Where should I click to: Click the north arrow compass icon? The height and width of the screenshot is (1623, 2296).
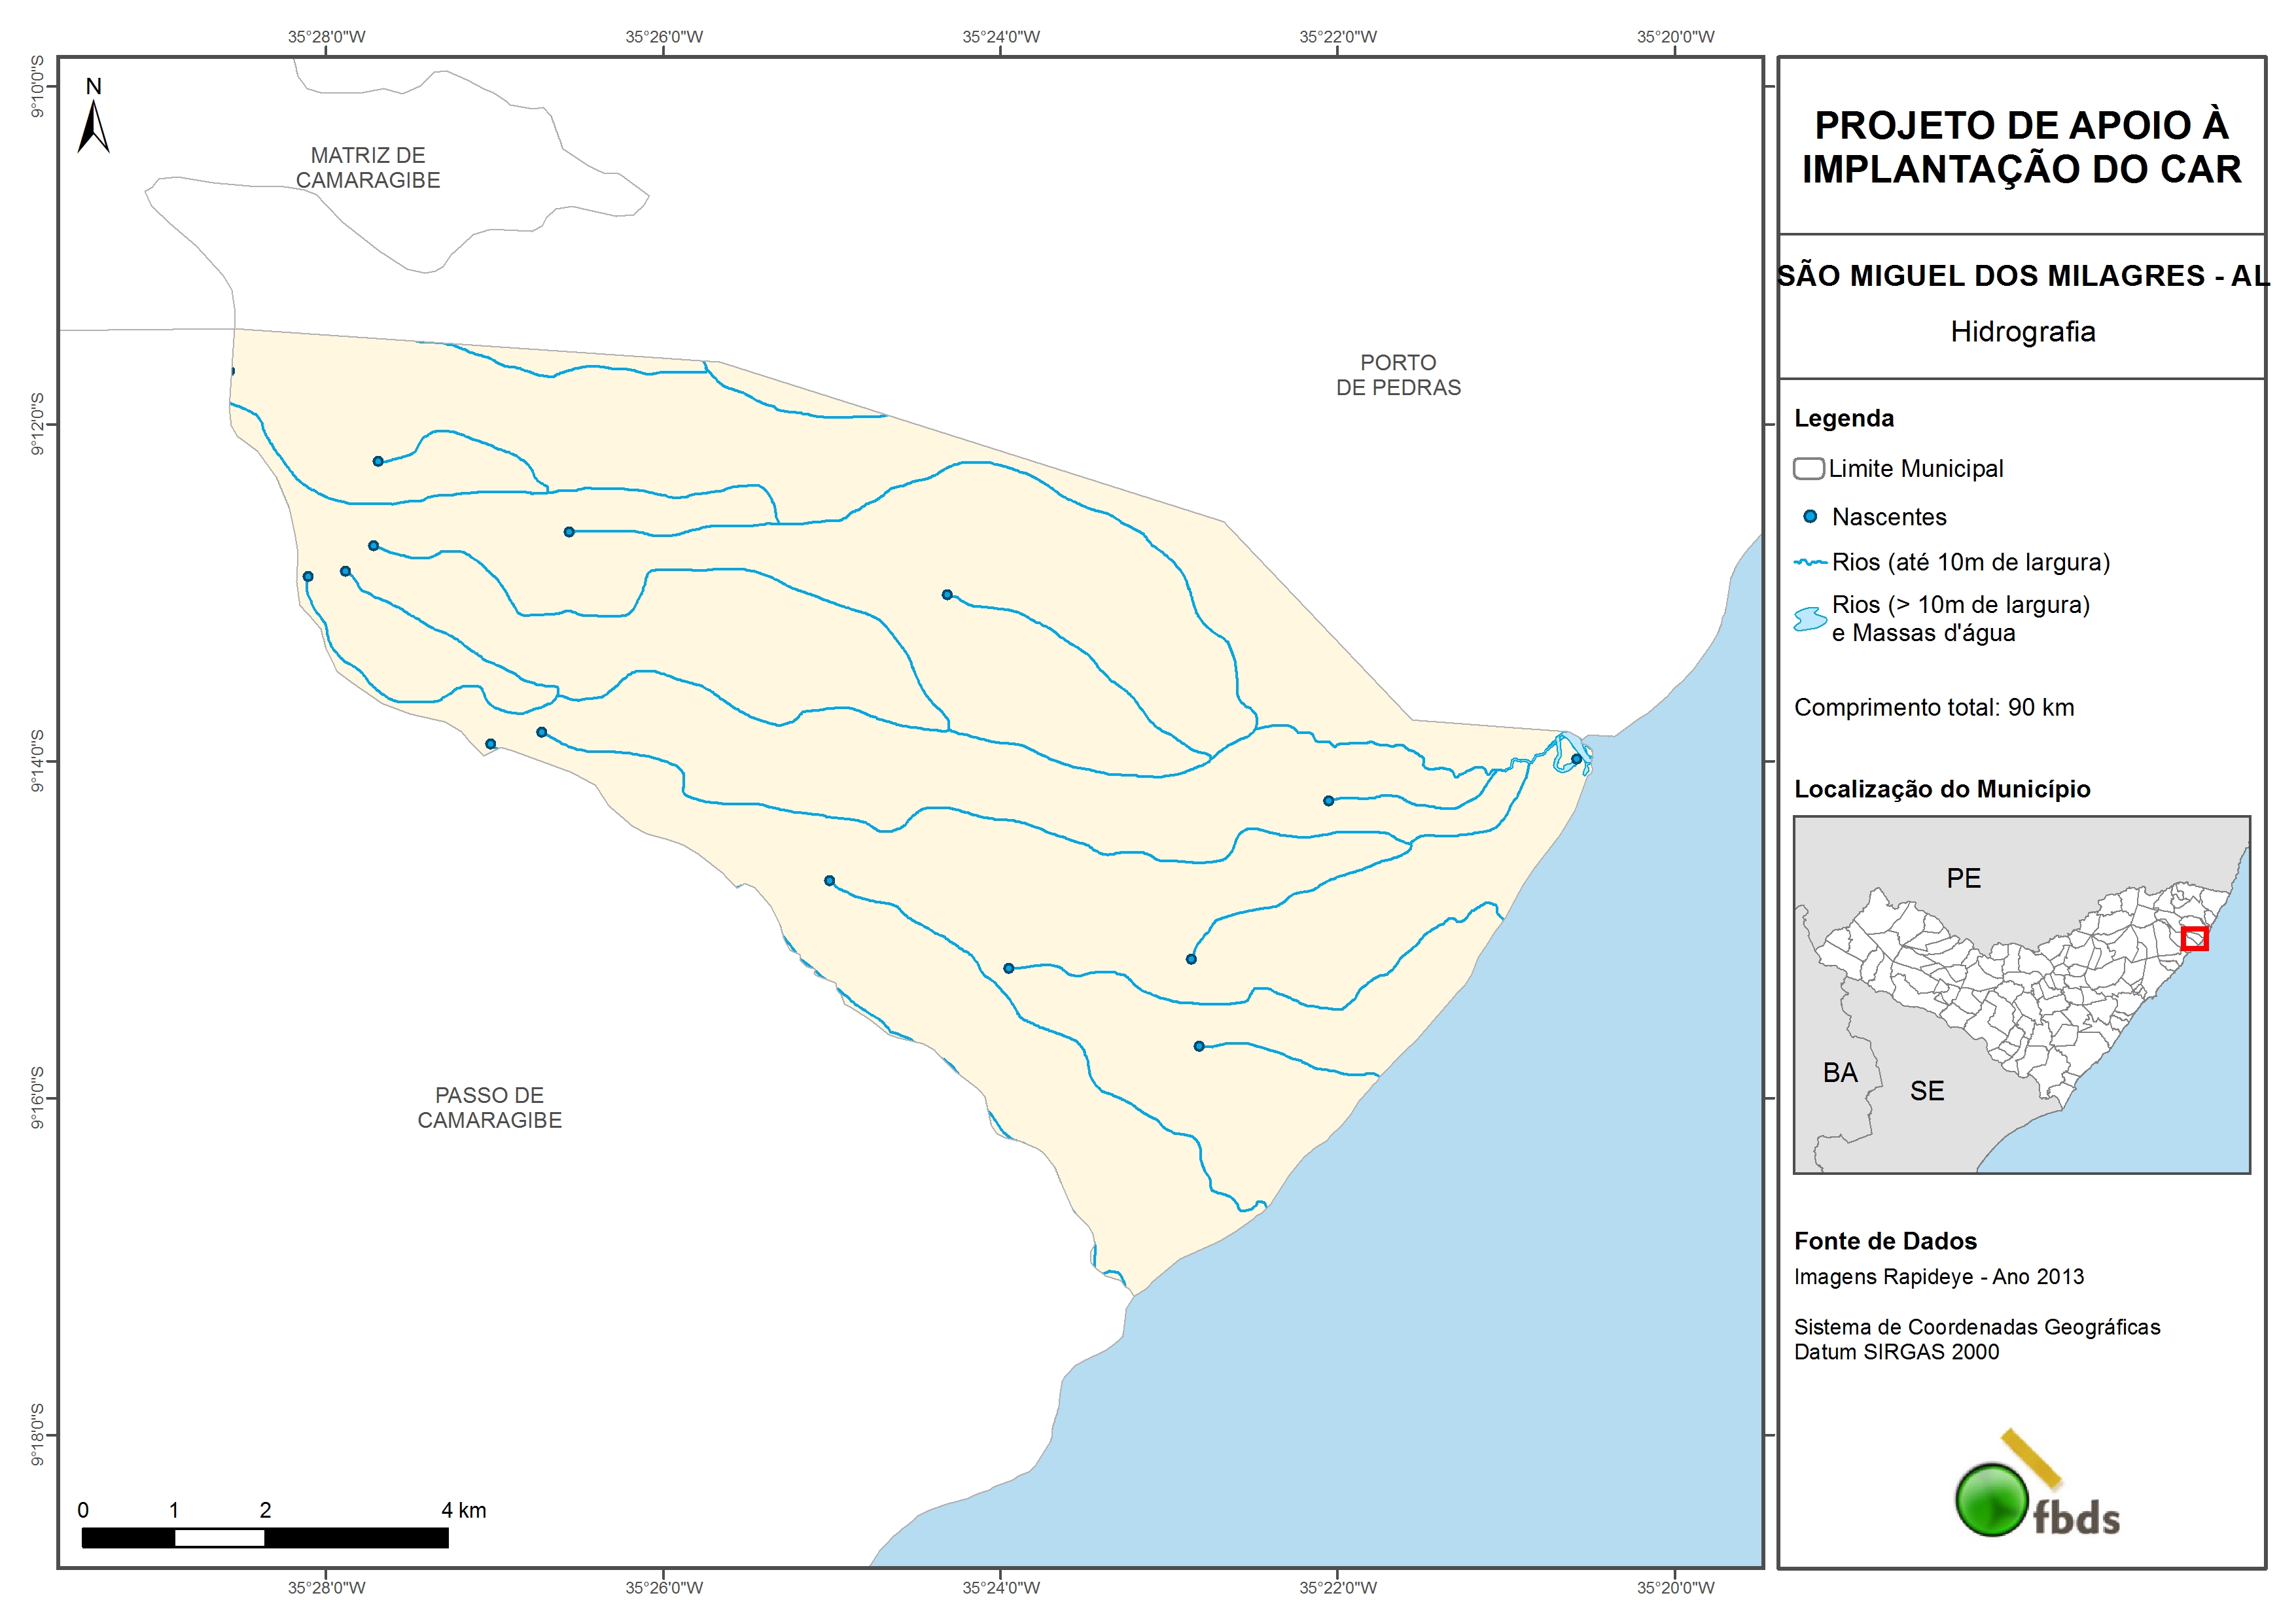tap(93, 127)
